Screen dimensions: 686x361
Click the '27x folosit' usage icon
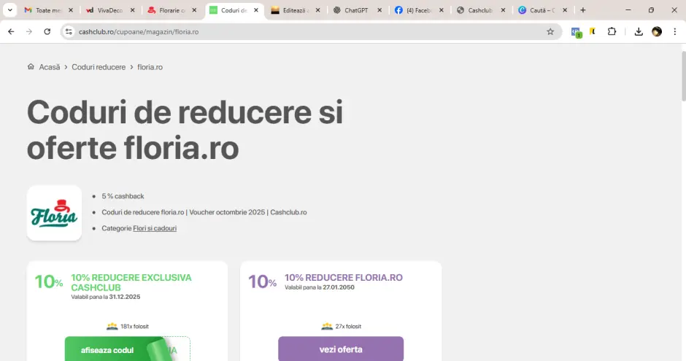coord(327,326)
